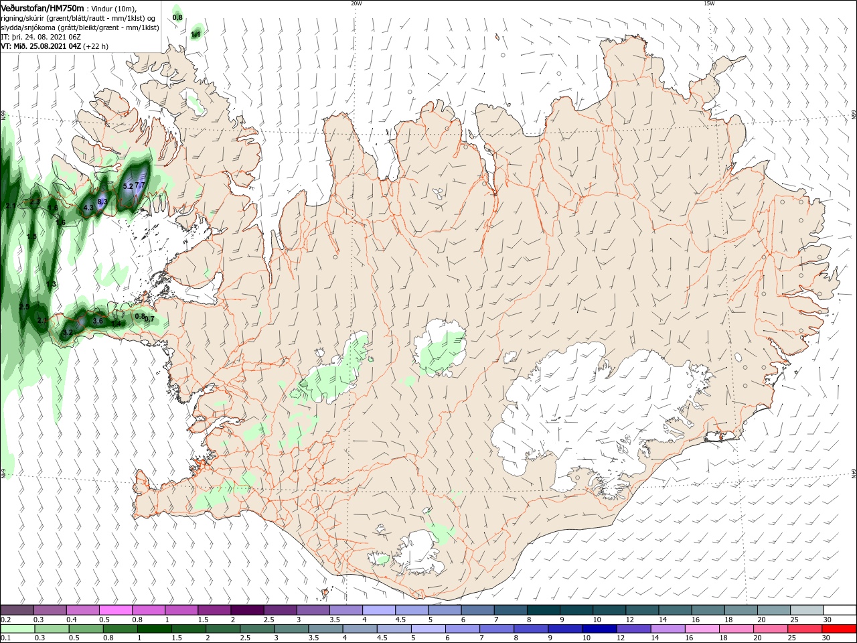Select the dark green 1 swatch on rain scale
The height and width of the screenshot is (643, 857).
[x=154, y=629]
